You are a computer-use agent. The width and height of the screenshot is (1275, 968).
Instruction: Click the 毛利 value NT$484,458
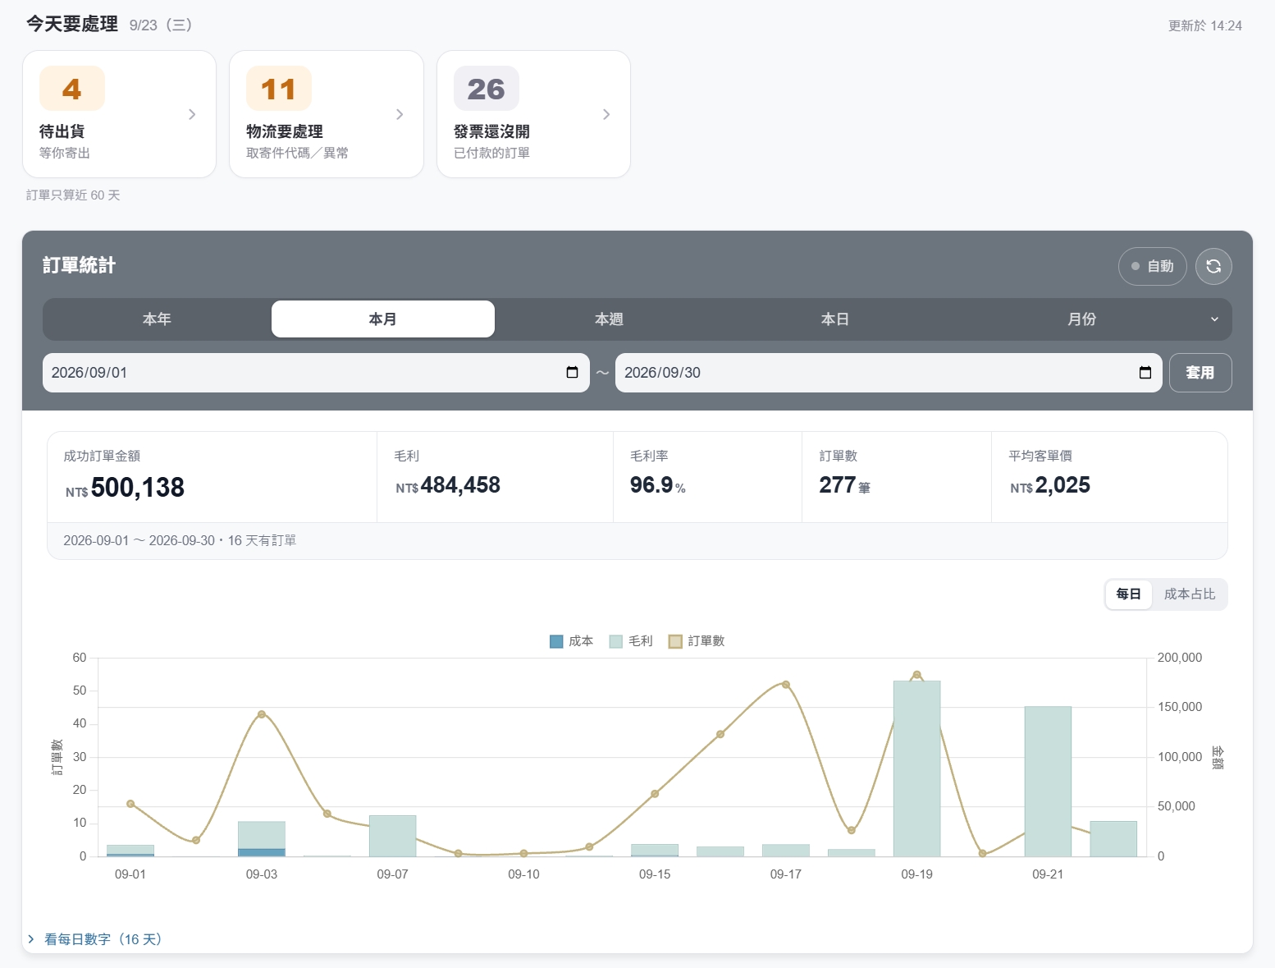coord(448,485)
